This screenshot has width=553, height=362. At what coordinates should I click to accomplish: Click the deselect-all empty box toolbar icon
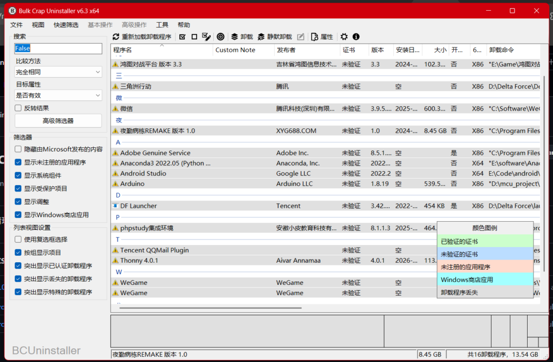coord(194,37)
